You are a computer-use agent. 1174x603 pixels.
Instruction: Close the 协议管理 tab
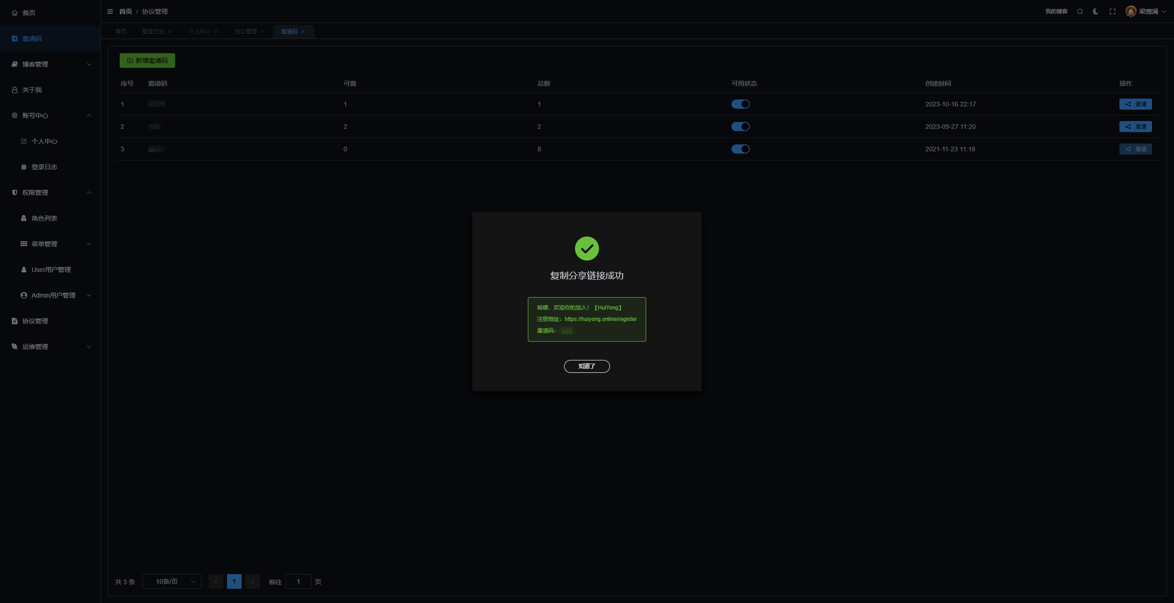[x=262, y=32]
